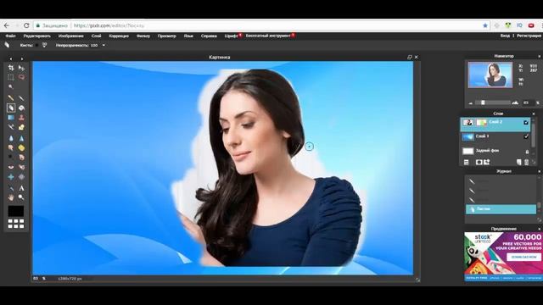Select the Type text tool

tap(21, 188)
